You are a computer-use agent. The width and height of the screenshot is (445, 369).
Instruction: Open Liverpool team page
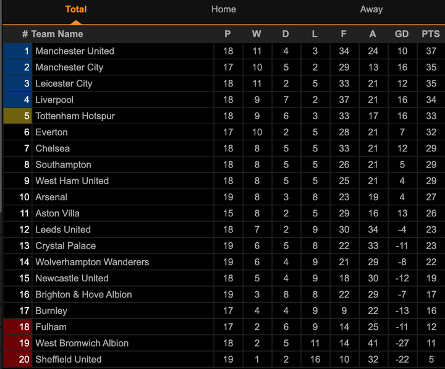(x=54, y=100)
